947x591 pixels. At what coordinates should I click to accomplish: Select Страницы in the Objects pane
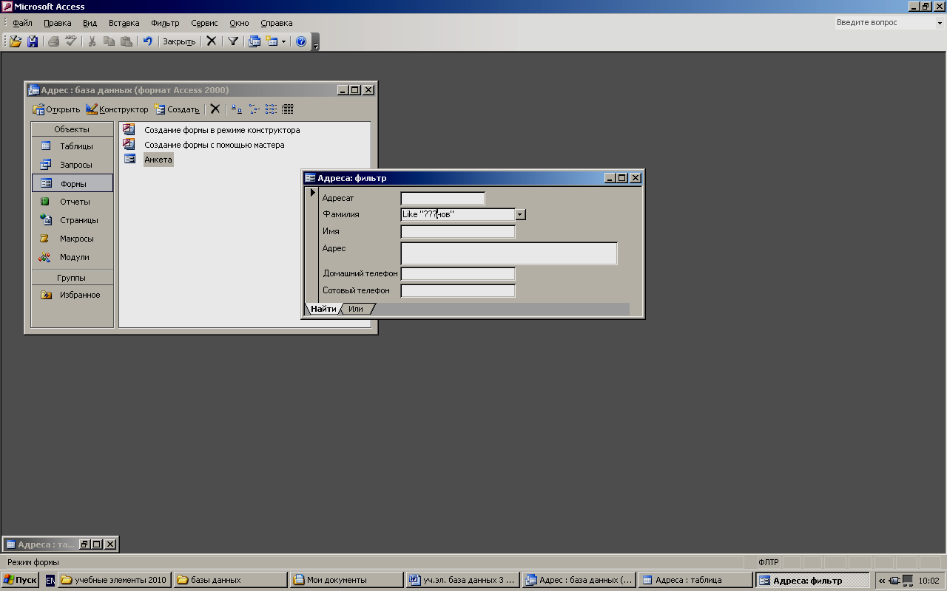[x=73, y=220]
